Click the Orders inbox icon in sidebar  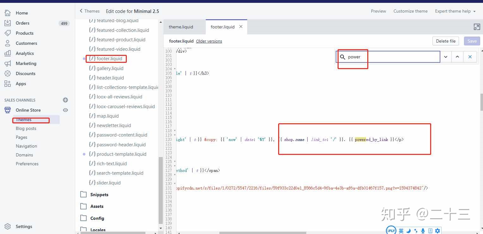tap(8, 23)
